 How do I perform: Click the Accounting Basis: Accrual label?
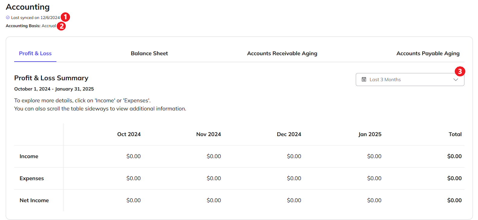click(31, 26)
